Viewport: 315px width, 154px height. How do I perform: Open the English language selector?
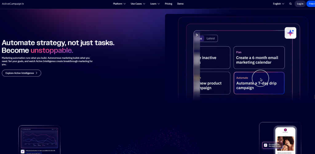278,4
